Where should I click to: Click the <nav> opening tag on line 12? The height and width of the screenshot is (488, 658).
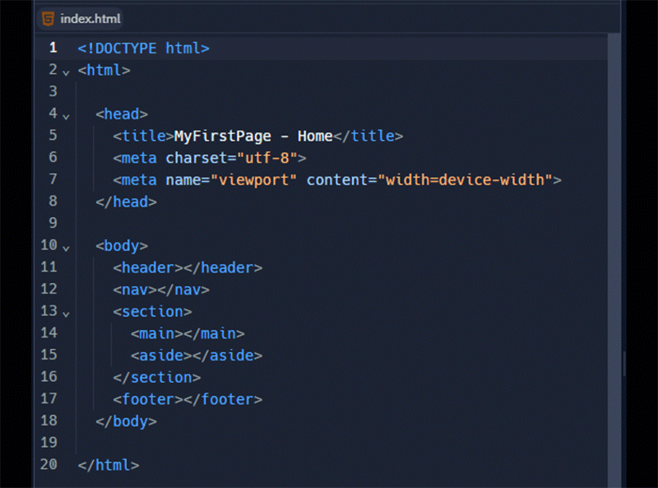click(x=135, y=290)
